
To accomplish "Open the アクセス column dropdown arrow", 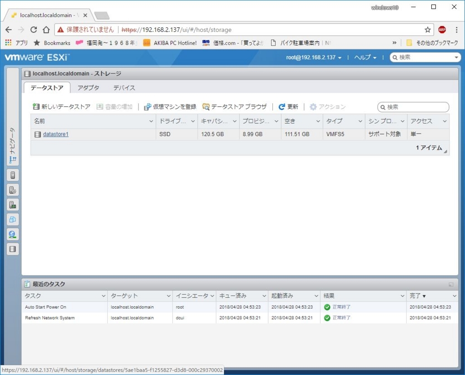I will click(445, 121).
